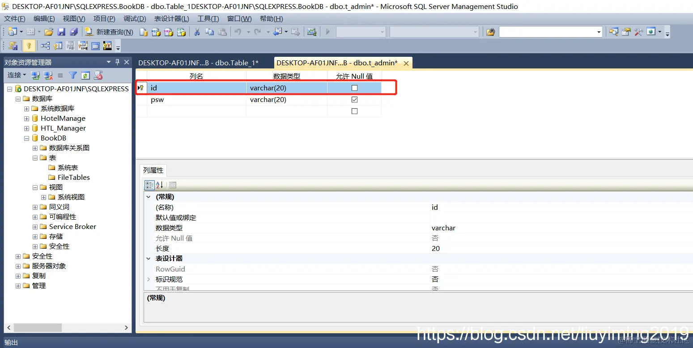This screenshot has height=348, width=693.
Task: Toggle Allow Null checkbox for psw row
Action: click(x=354, y=100)
